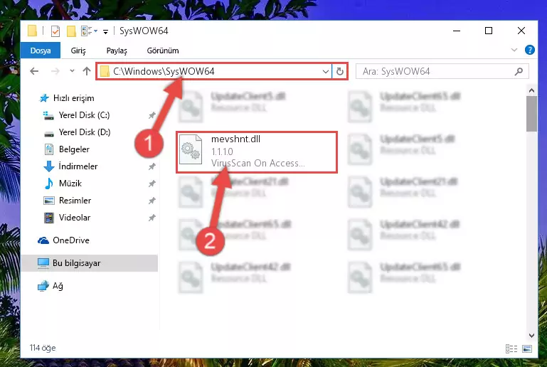
Task: Click the vertical scrollbar thumb
Action: [531, 114]
